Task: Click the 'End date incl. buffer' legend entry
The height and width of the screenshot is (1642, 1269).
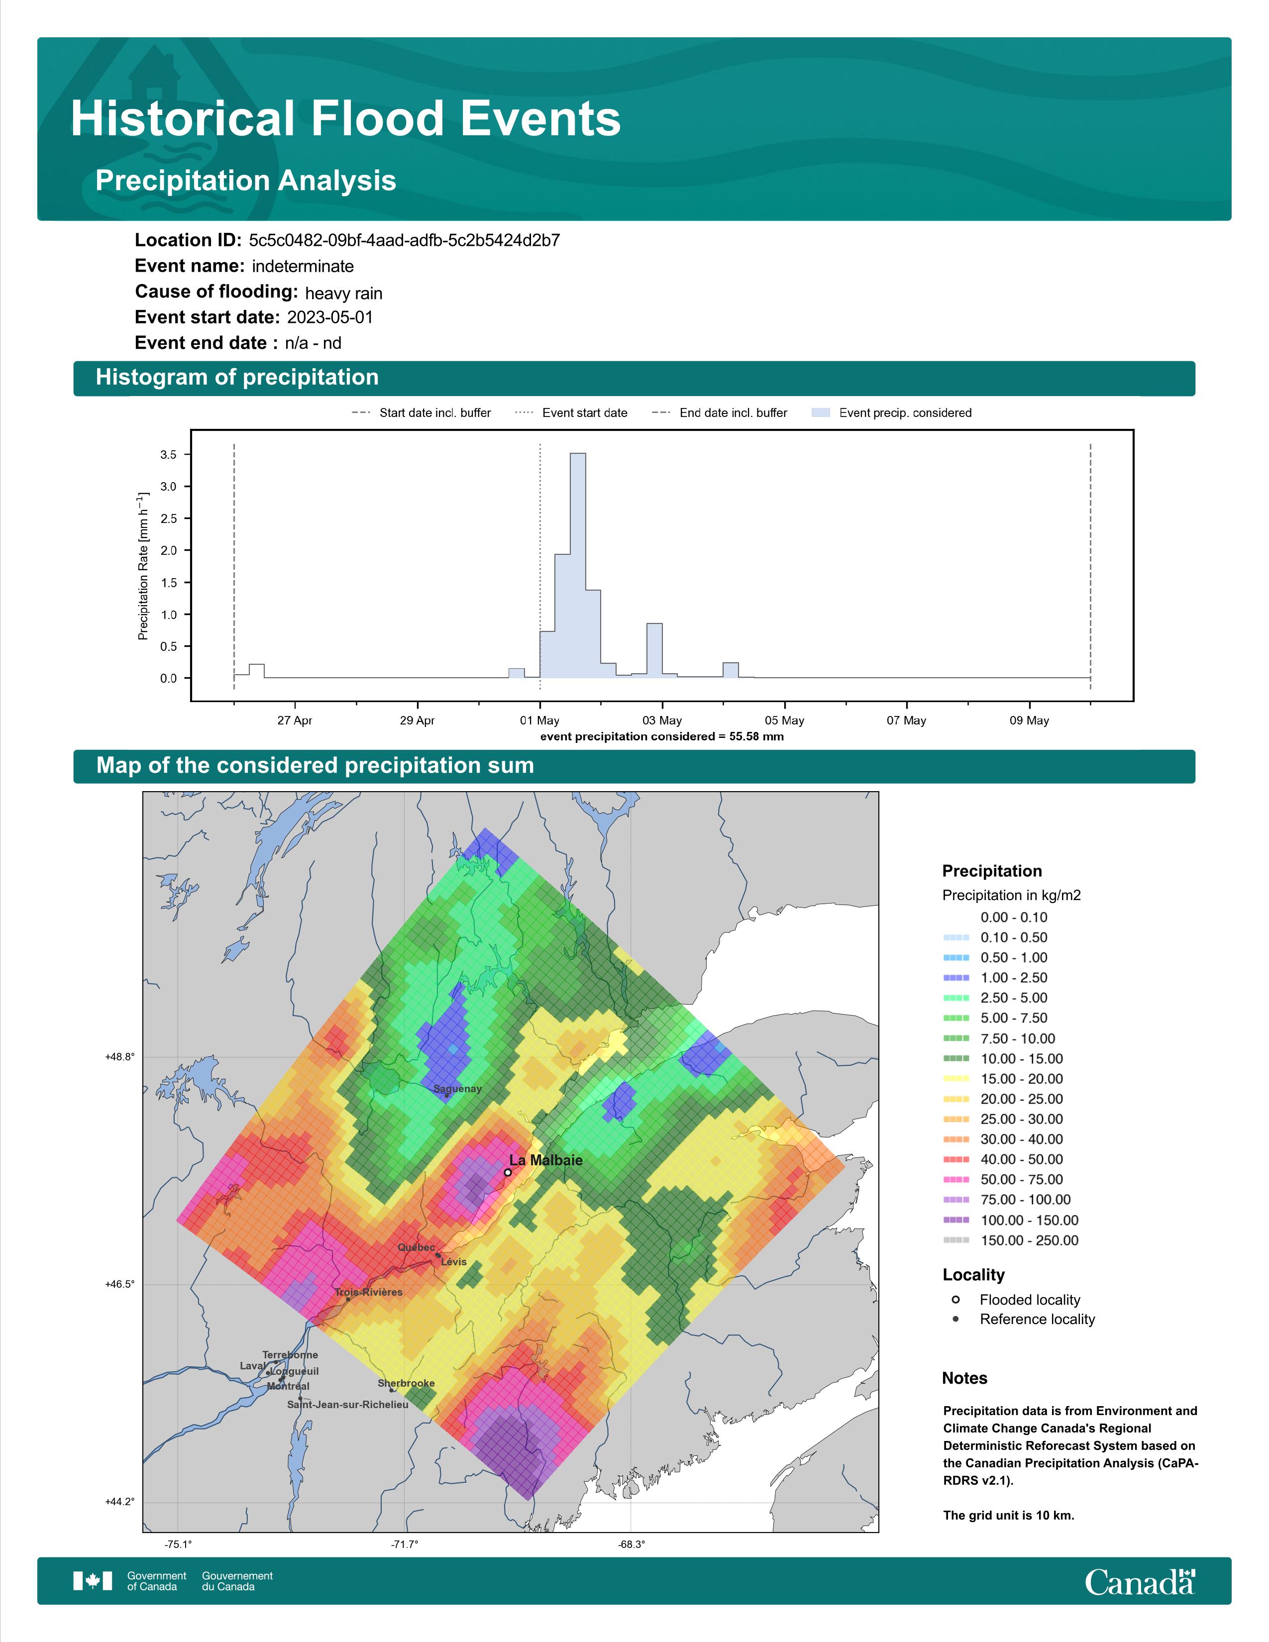Action: tap(720, 413)
